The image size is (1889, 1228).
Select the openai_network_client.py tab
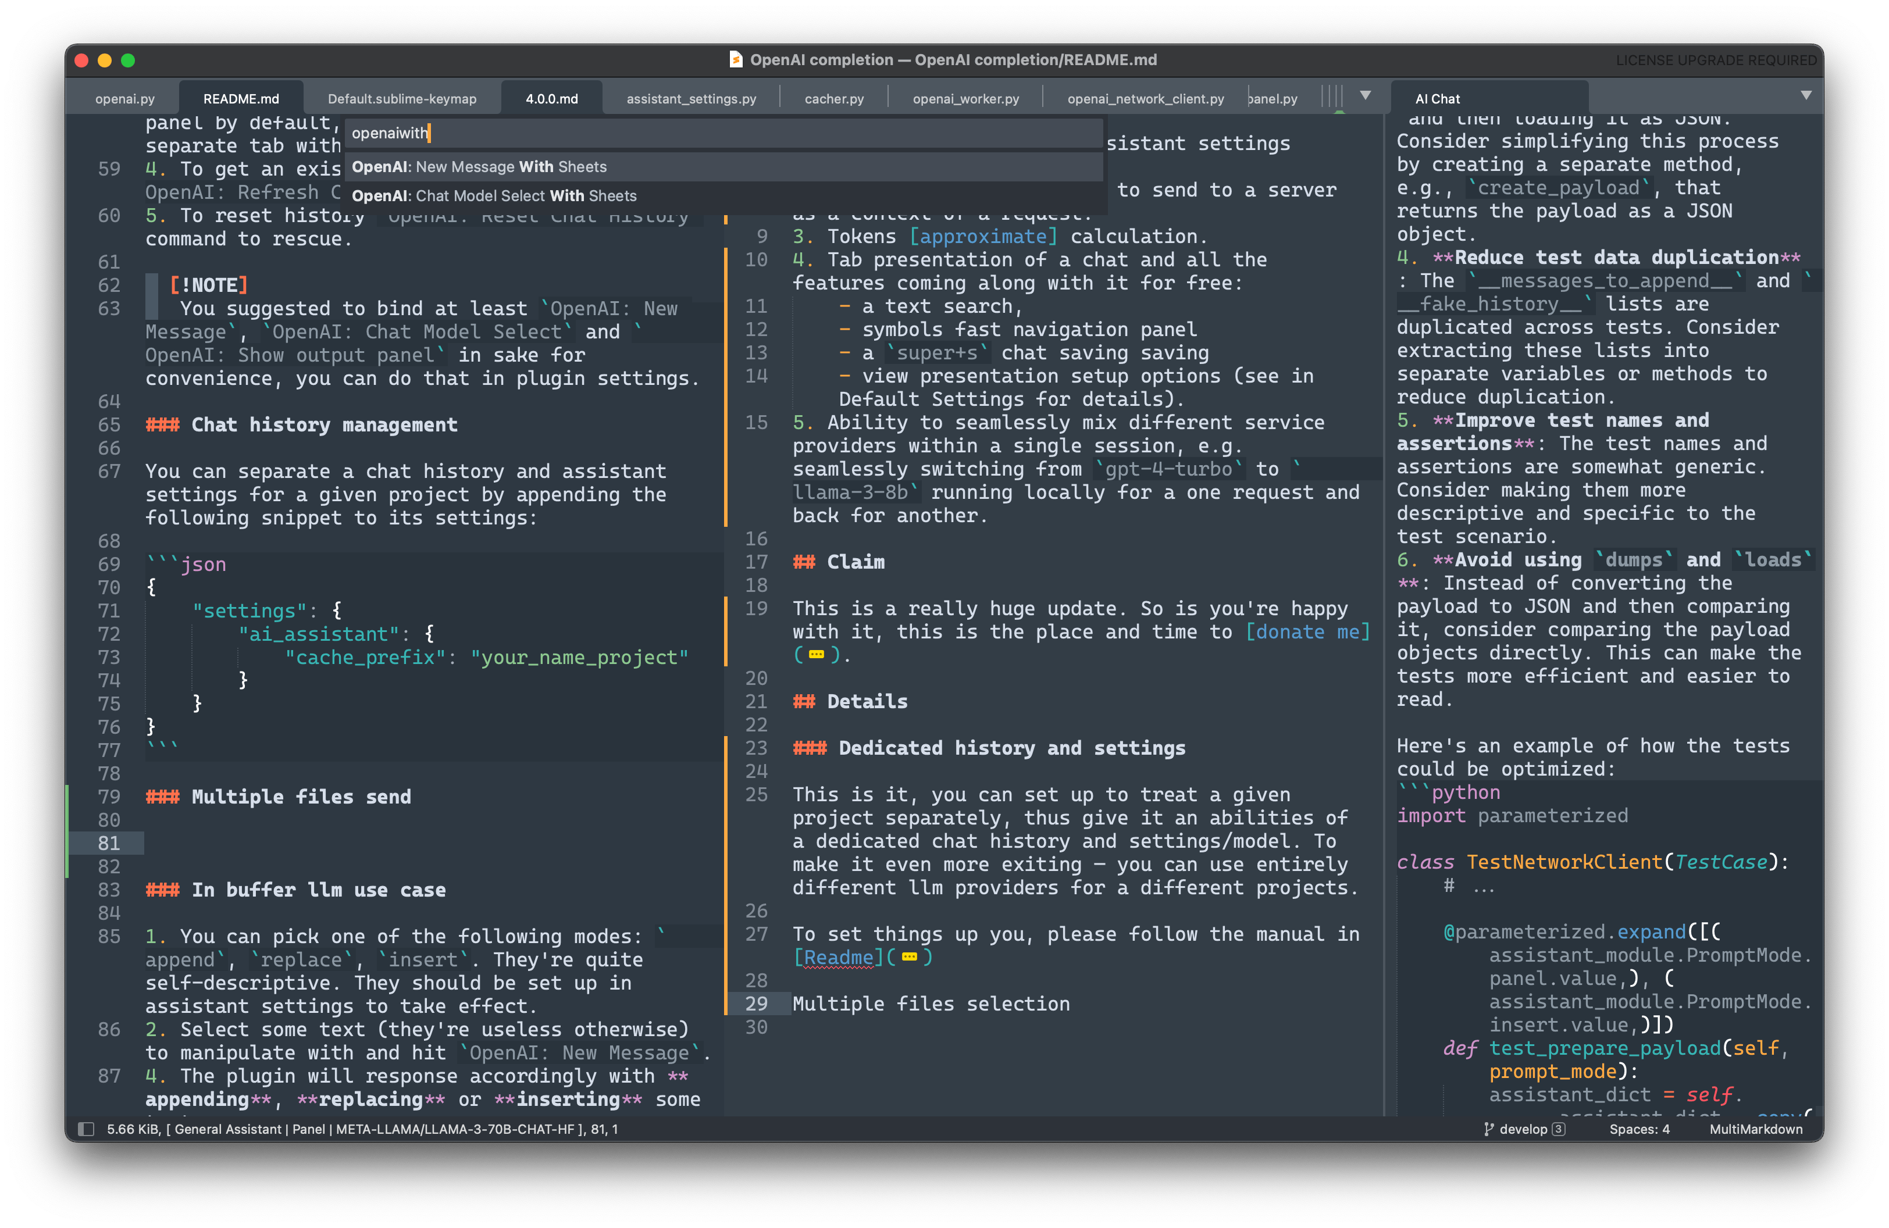[x=1145, y=98]
